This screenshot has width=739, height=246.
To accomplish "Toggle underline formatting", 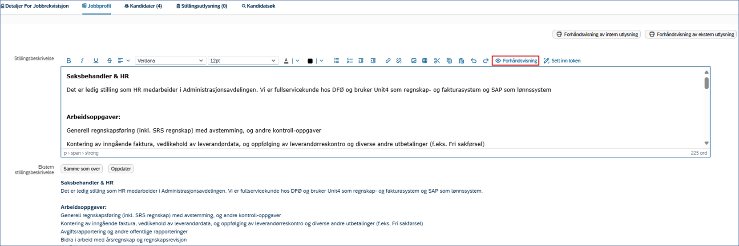I will coord(96,61).
